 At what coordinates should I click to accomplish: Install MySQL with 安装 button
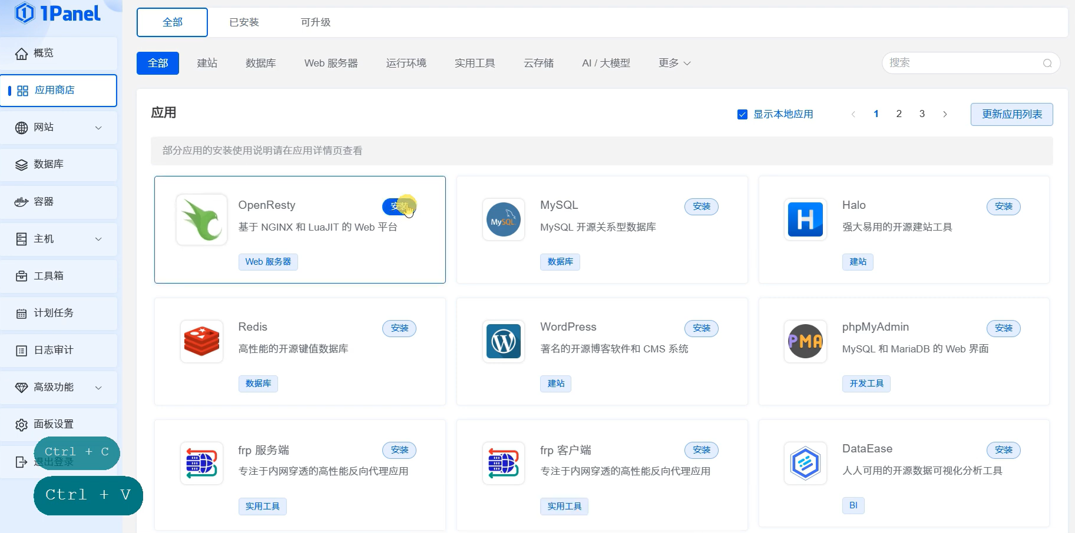702,206
